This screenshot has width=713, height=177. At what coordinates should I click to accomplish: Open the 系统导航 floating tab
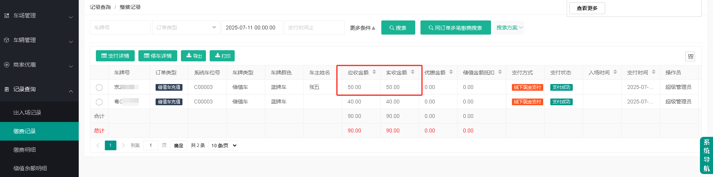pyautogui.click(x=706, y=155)
